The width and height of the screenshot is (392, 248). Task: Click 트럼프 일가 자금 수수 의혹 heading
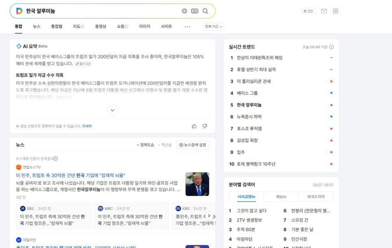(x=39, y=75)
